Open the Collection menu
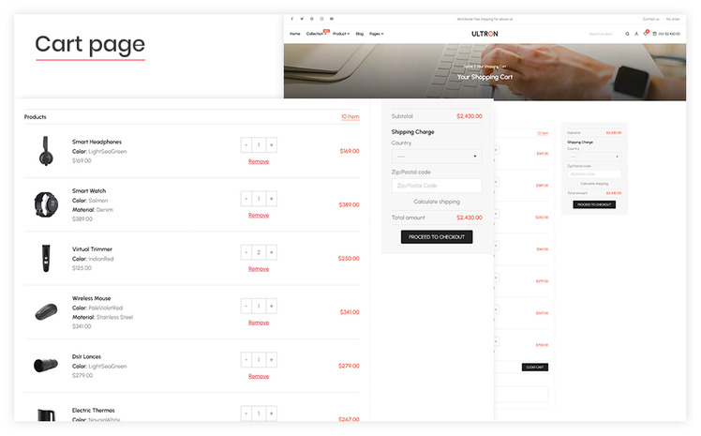This screenshot has height=436, width=701. [x=316, y=34]
